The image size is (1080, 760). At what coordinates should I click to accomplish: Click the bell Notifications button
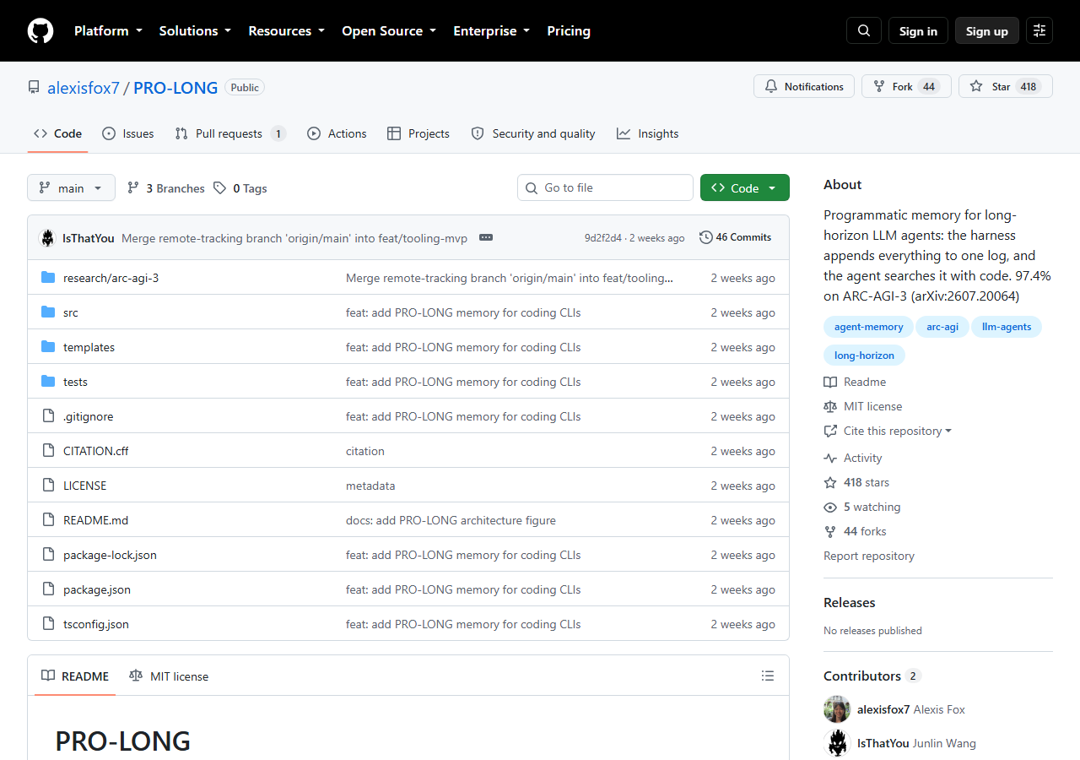(x=804, y=86)
